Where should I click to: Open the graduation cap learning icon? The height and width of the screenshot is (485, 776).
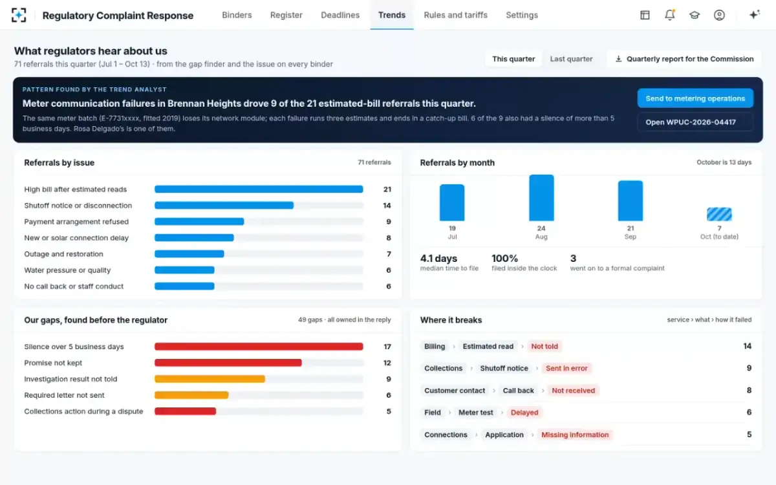[x=695, y=15]
